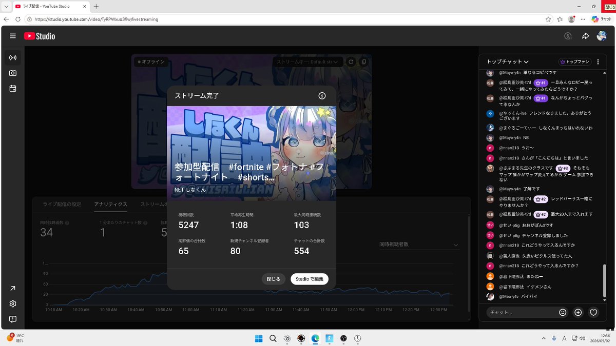Screen dimensions: 616x346
Task: Open the browser tab list chevron
Action: click(6, 6)
